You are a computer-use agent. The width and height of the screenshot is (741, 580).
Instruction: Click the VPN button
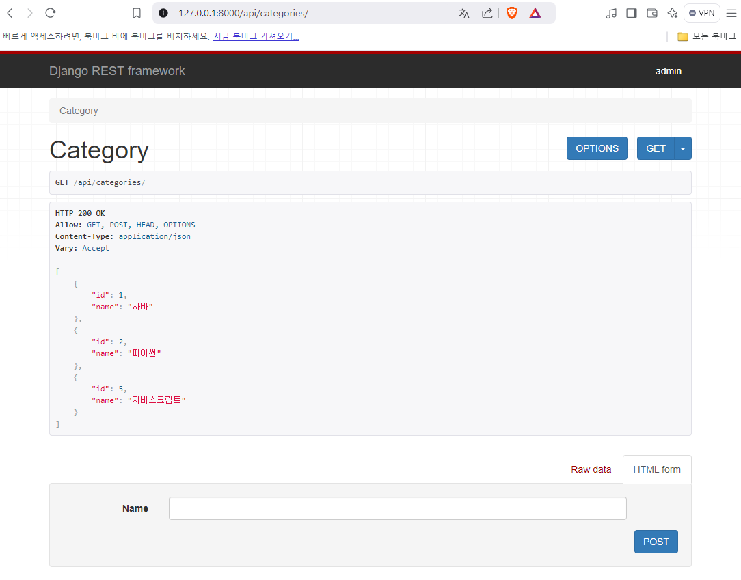tap(702, 13)
